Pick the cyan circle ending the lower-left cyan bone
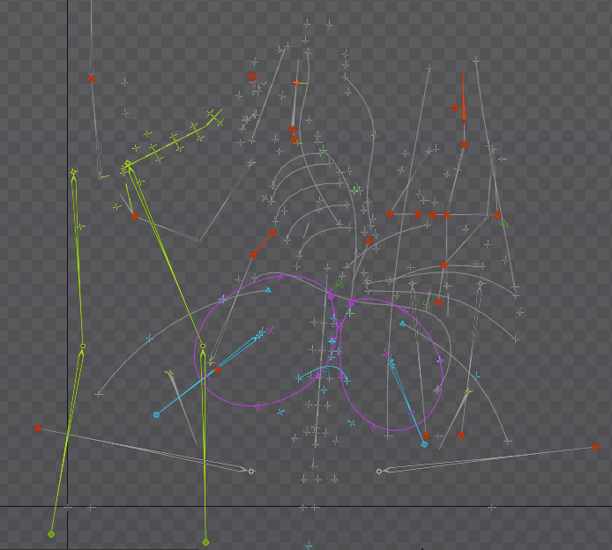The image size is (612, 550). 156,414
